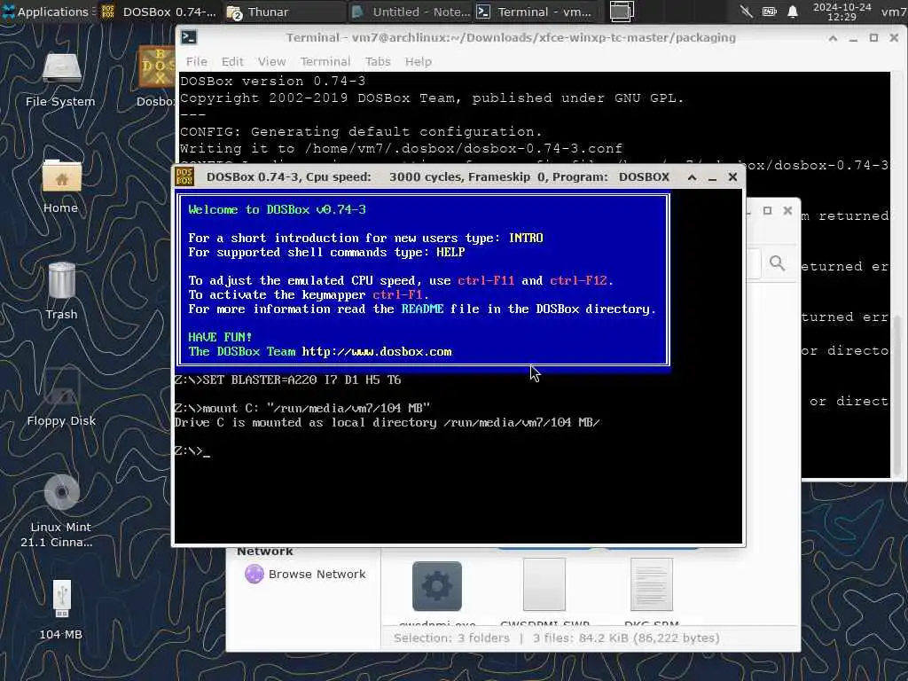Minimize the DOSBox window
Image resolution: width=908 pixels, height=681 pixels.
tap(712, 177)
